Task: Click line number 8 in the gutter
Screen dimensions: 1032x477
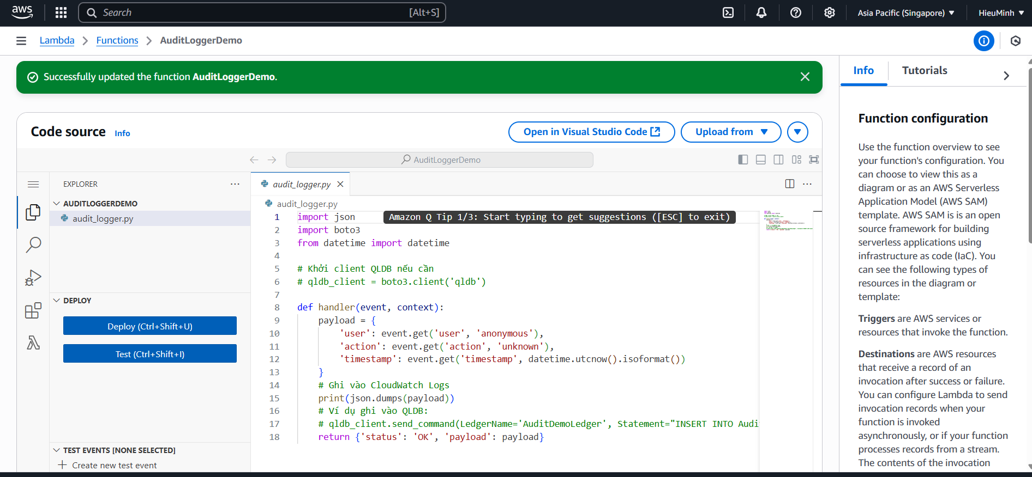Action: (x=277, y=308)
